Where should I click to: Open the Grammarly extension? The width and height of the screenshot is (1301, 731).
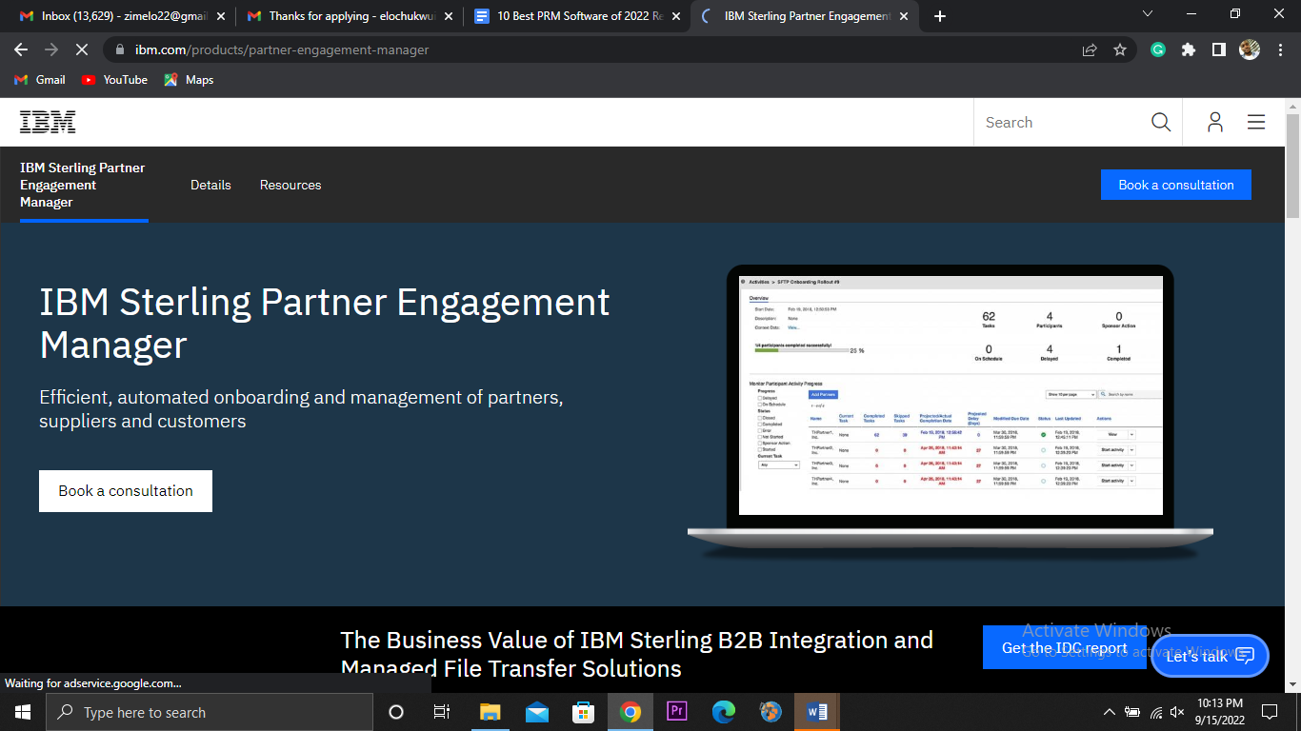(1158, 49)
